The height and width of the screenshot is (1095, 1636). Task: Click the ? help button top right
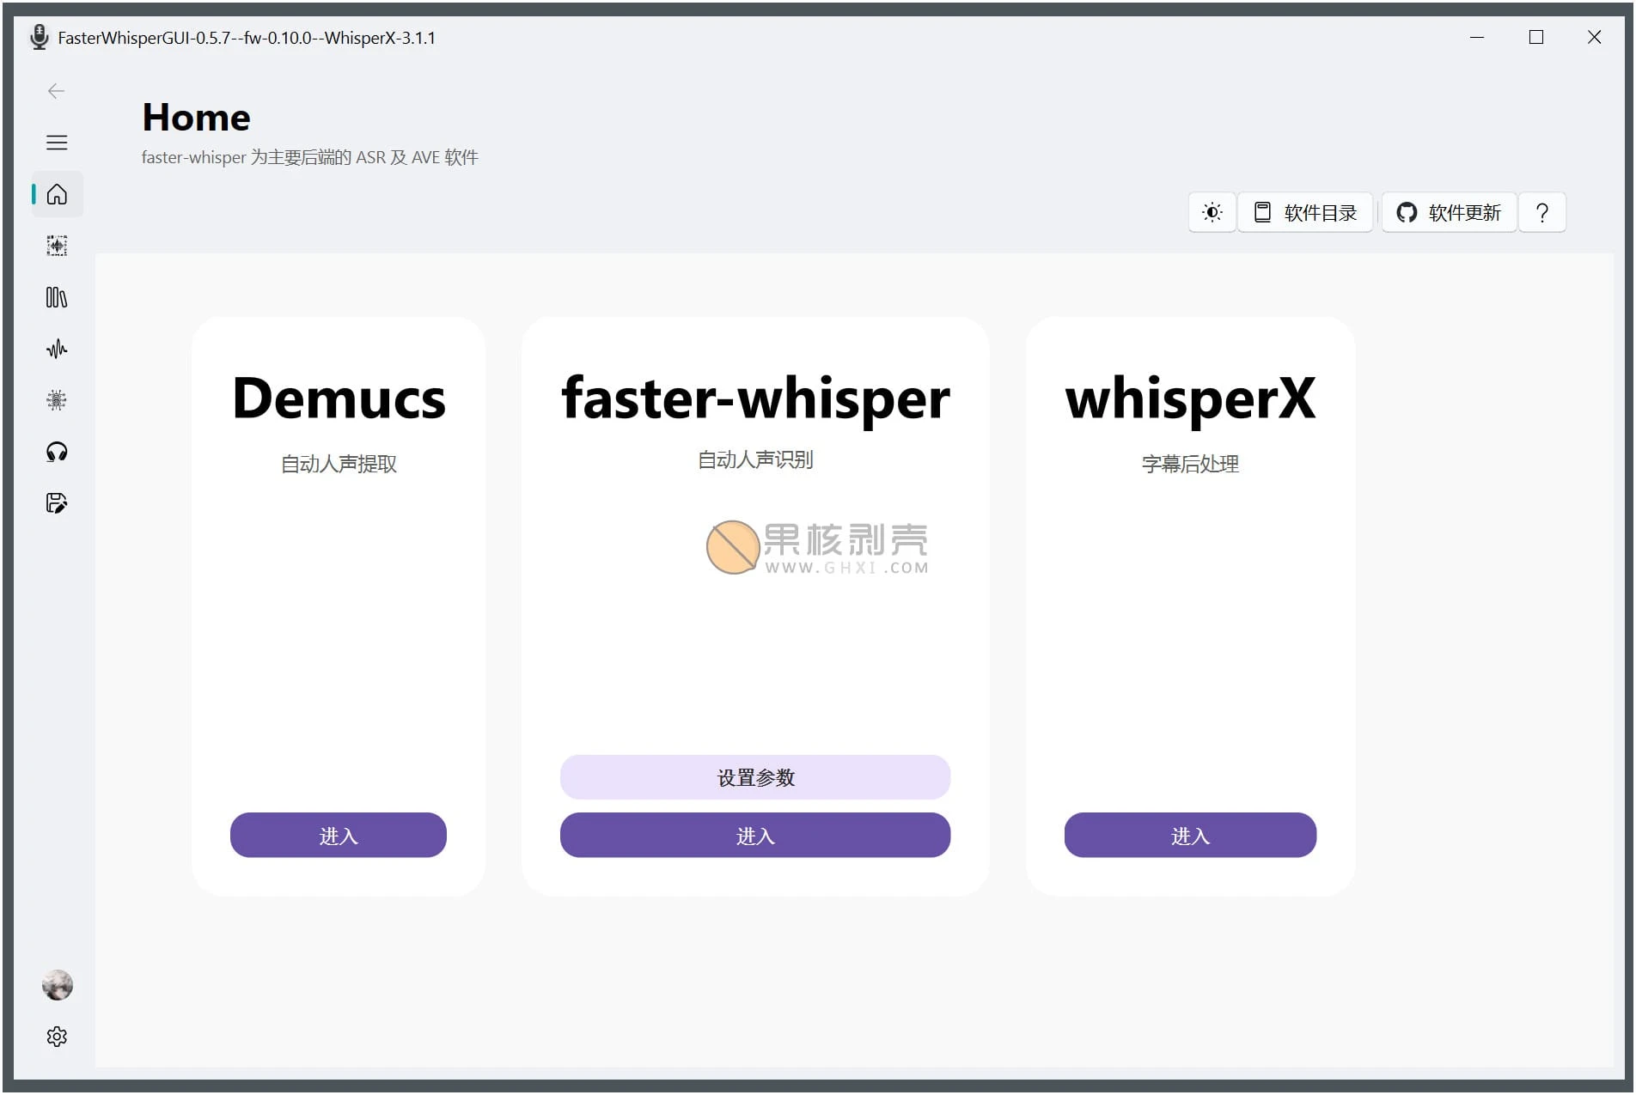coord(1541,212)
